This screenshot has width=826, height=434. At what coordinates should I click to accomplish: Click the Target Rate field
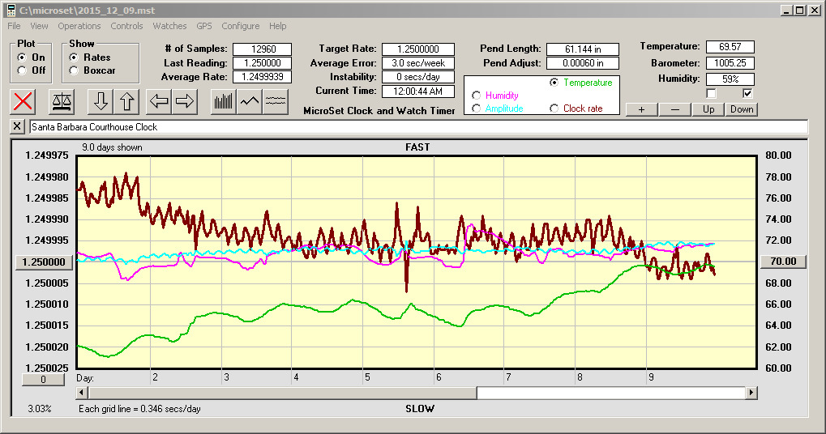click(418, 49)
